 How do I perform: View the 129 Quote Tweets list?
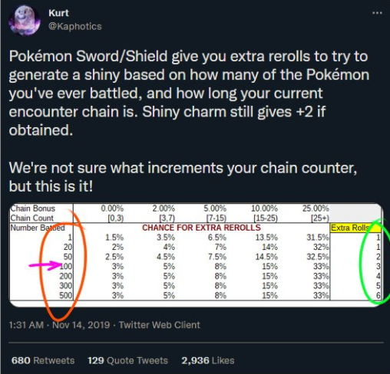click(127, 360)
